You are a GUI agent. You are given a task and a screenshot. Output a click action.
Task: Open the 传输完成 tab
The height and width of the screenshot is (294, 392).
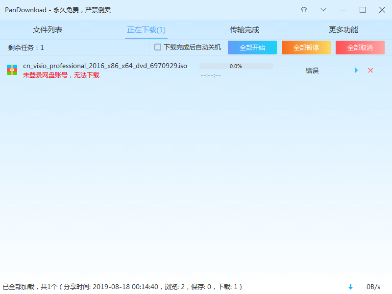tap(245, 30)
